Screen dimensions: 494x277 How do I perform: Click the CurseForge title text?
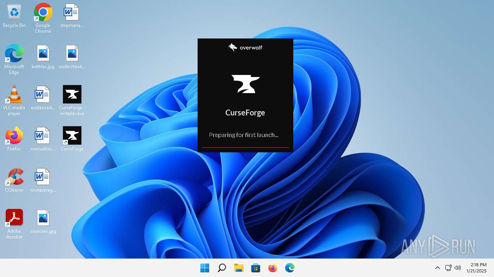coord(245,113)
